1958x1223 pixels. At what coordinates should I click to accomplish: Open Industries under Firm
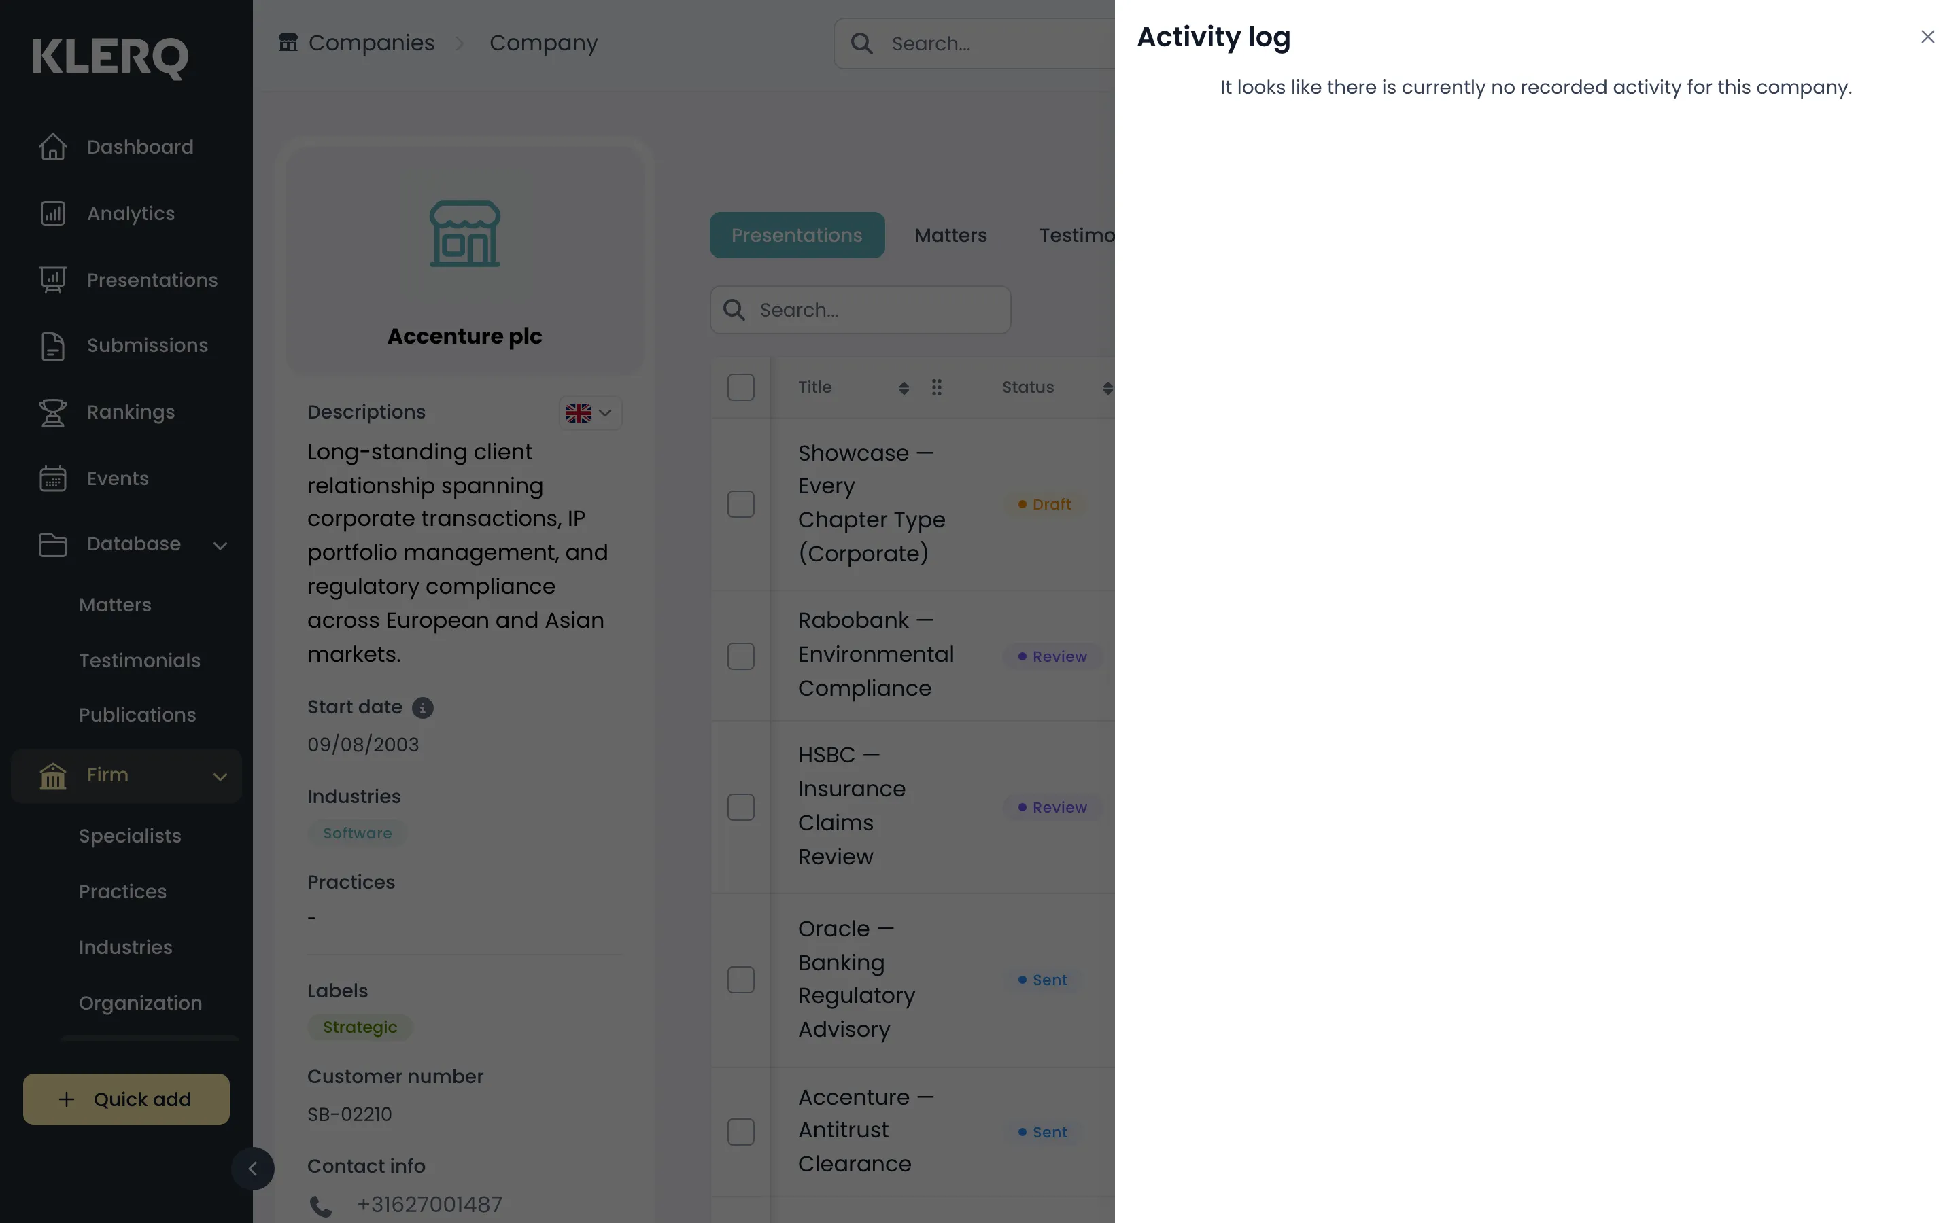(124, 947)
